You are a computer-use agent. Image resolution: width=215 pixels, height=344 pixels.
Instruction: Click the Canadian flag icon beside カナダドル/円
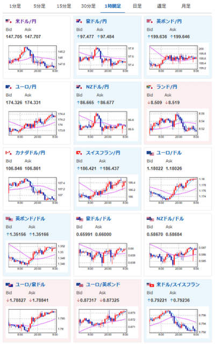pyautogui.click(x=9, y=153)
